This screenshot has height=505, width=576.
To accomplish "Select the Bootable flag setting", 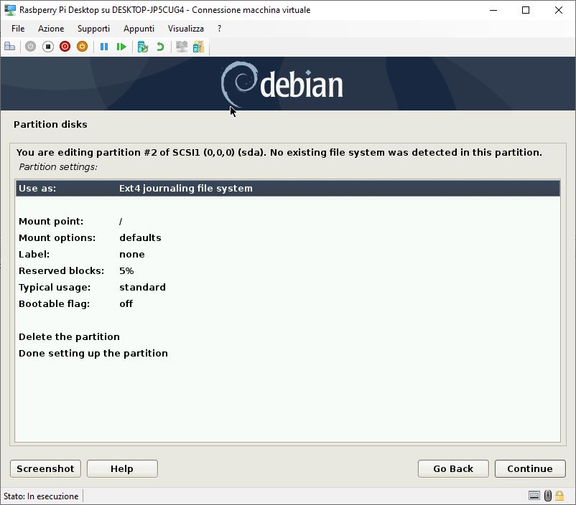I will 287,304.
